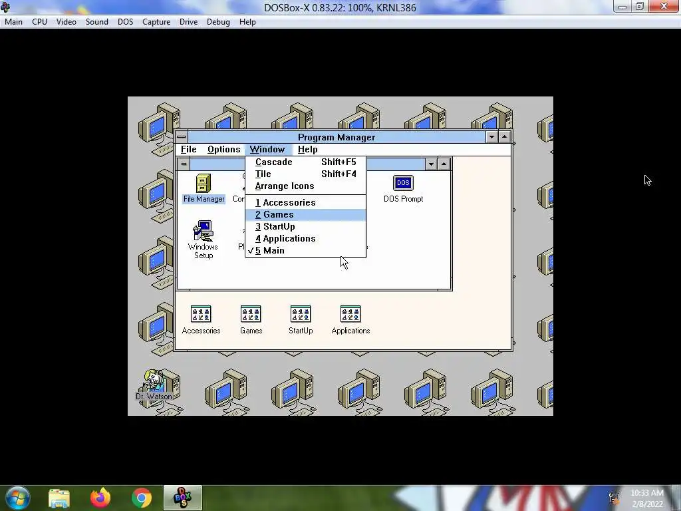
Task: Open the Program Manager Options menu
Action: pyautogui.click(x=223, y=150)
